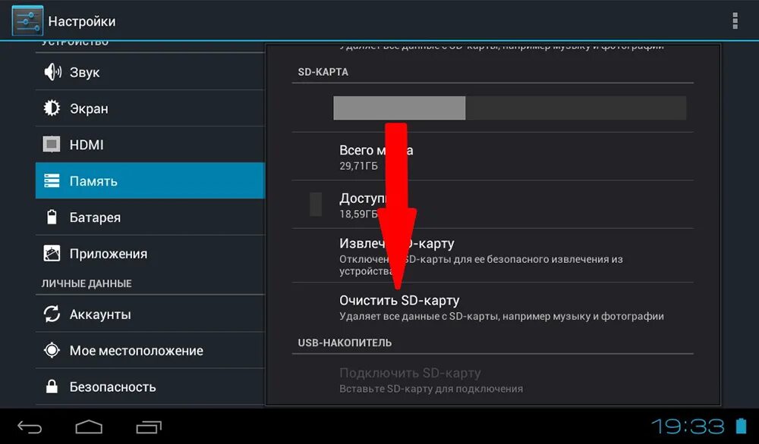Viewport: 759px width, 444px height.
Task: Open the three-dot overflow menu
Action: [x=735, y=20]
